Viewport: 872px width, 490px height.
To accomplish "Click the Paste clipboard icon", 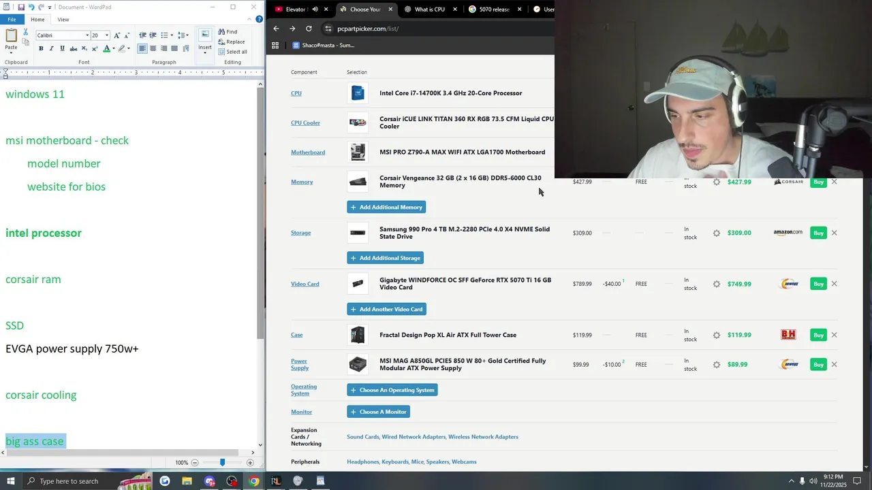I will click(11, 34).
